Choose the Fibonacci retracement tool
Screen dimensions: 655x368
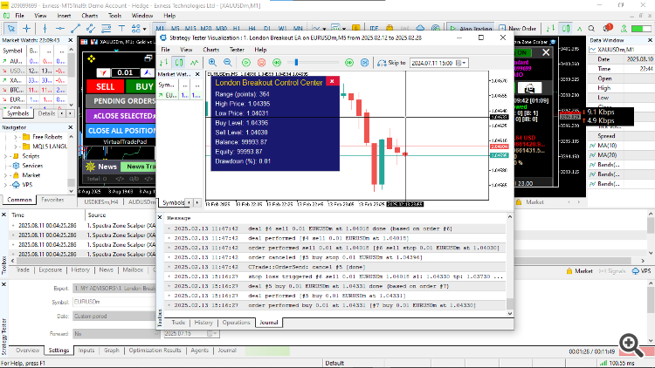pos(106,29)
